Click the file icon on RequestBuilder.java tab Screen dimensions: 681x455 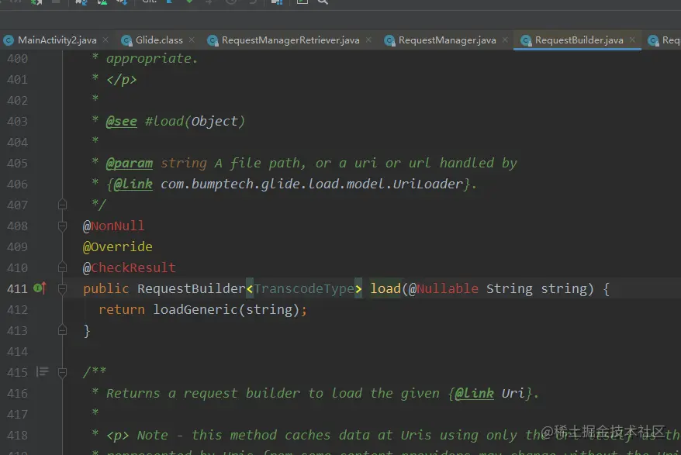[526, 40]
